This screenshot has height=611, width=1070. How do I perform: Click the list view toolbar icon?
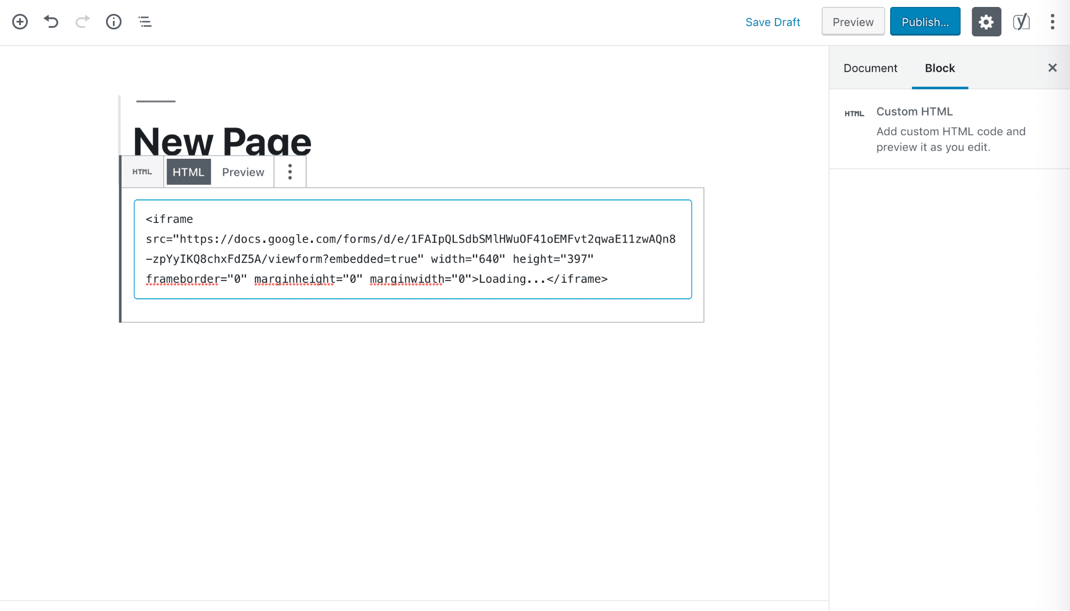[145, 21]
